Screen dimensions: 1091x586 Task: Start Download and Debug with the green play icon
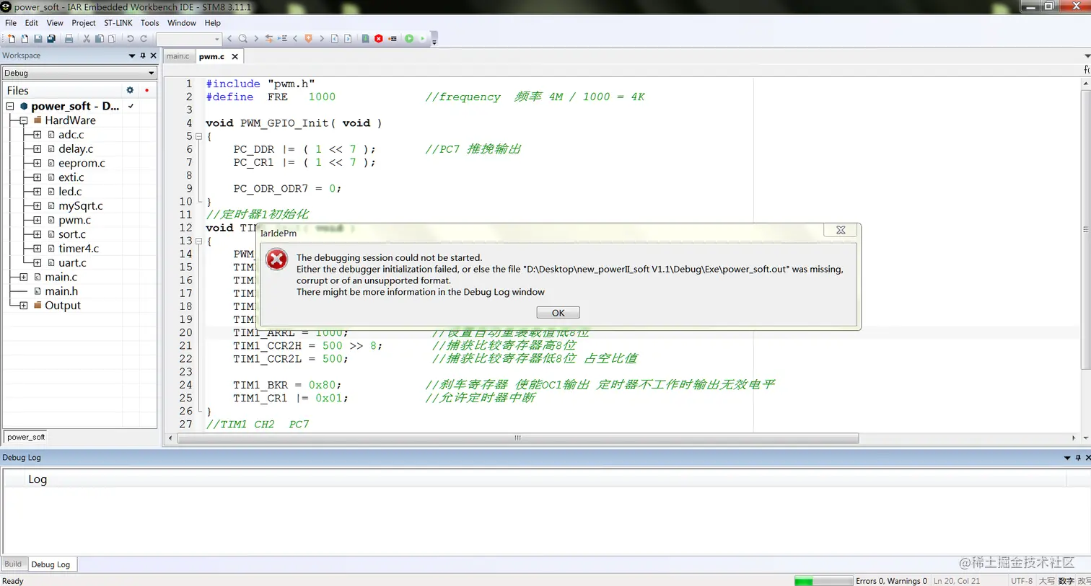coord(409,39)
